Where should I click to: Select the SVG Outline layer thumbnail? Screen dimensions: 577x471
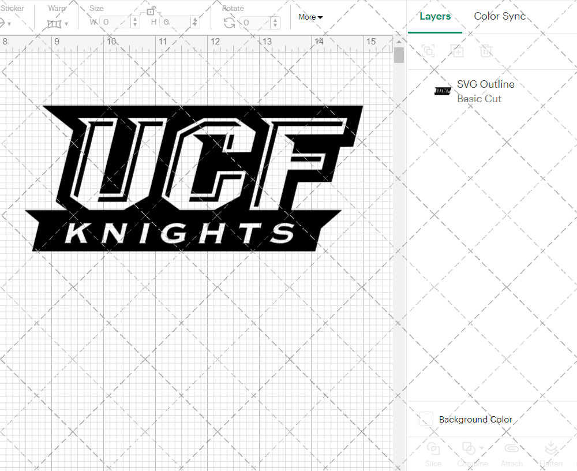click(443, 91)
